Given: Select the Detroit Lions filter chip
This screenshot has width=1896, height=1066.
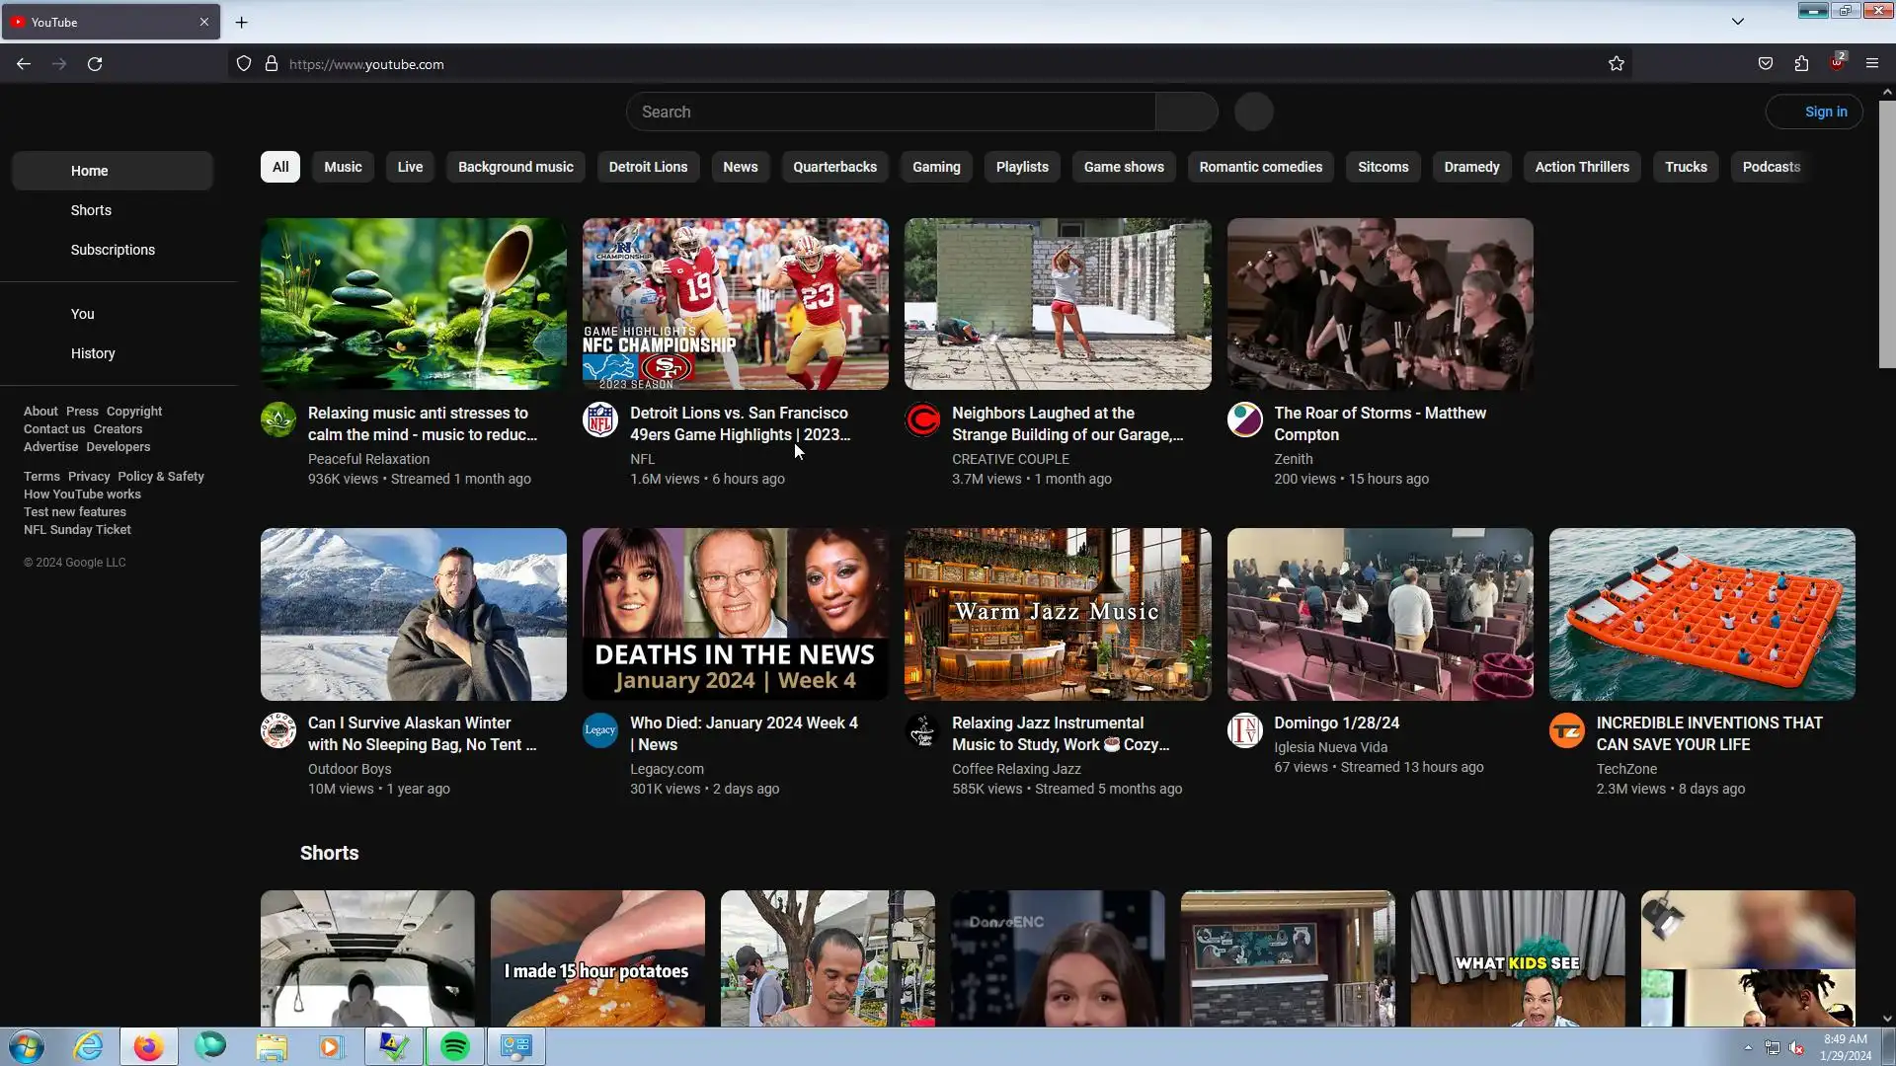Looking at the screenshot, I should pyautogui.click(x=648, y=167).
